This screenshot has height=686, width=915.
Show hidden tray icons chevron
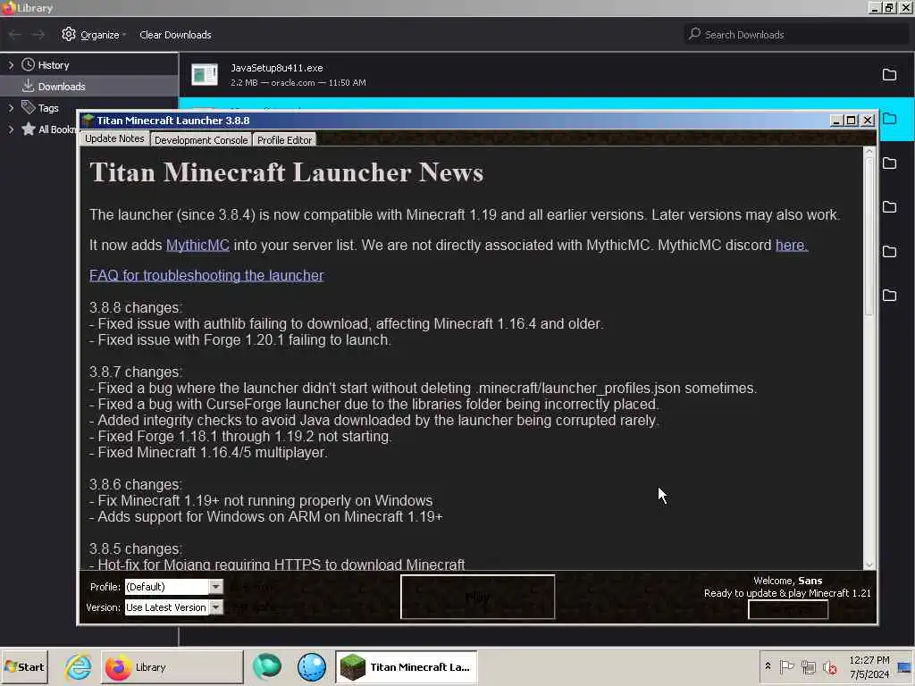point(768,665)
